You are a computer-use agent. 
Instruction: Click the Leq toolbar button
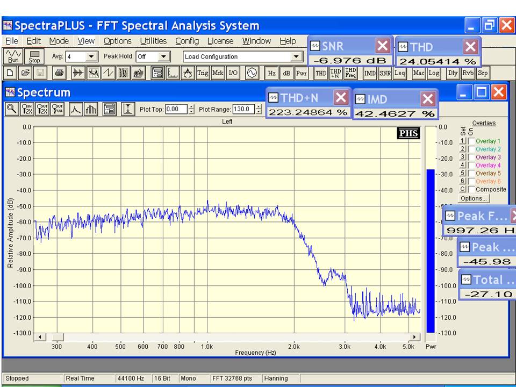click(x=399, y=73)
